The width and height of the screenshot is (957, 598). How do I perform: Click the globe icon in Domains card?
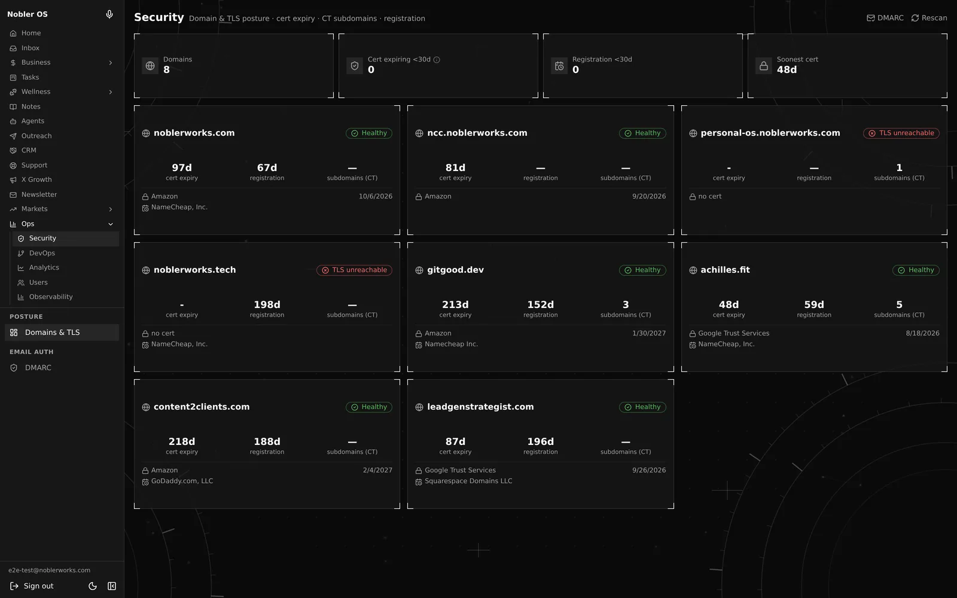point(150,66)
